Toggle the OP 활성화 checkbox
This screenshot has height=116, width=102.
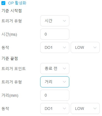click(x=3, y=3)
